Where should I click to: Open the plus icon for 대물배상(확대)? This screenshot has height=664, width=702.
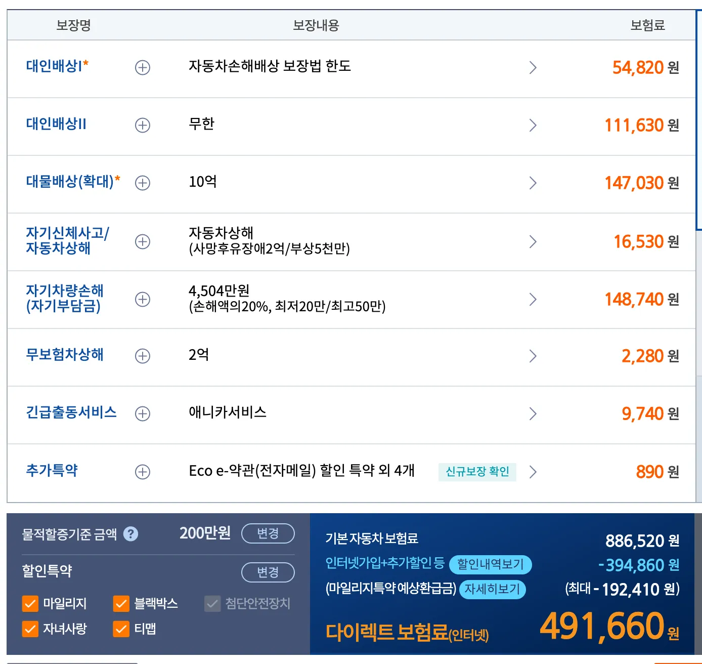tap(142, 183)
